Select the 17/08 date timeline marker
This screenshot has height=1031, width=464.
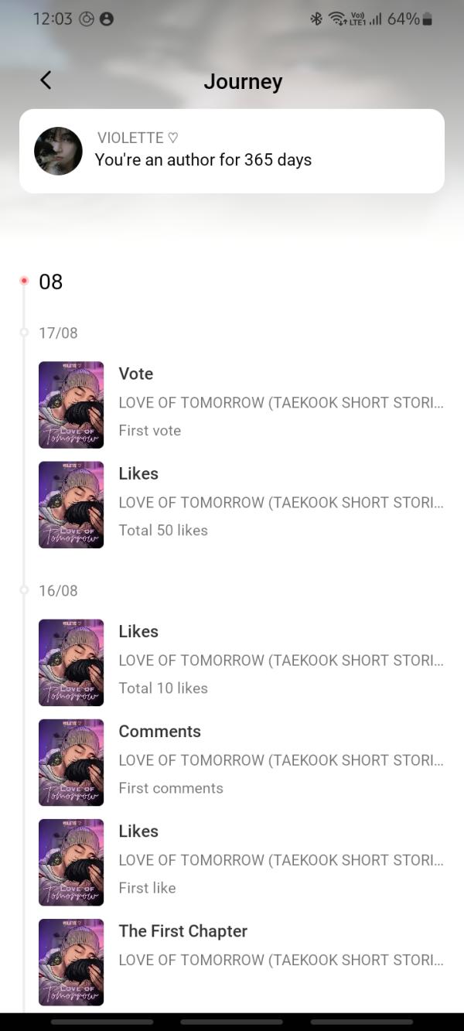pyautogui.click(x=24, y=333)
